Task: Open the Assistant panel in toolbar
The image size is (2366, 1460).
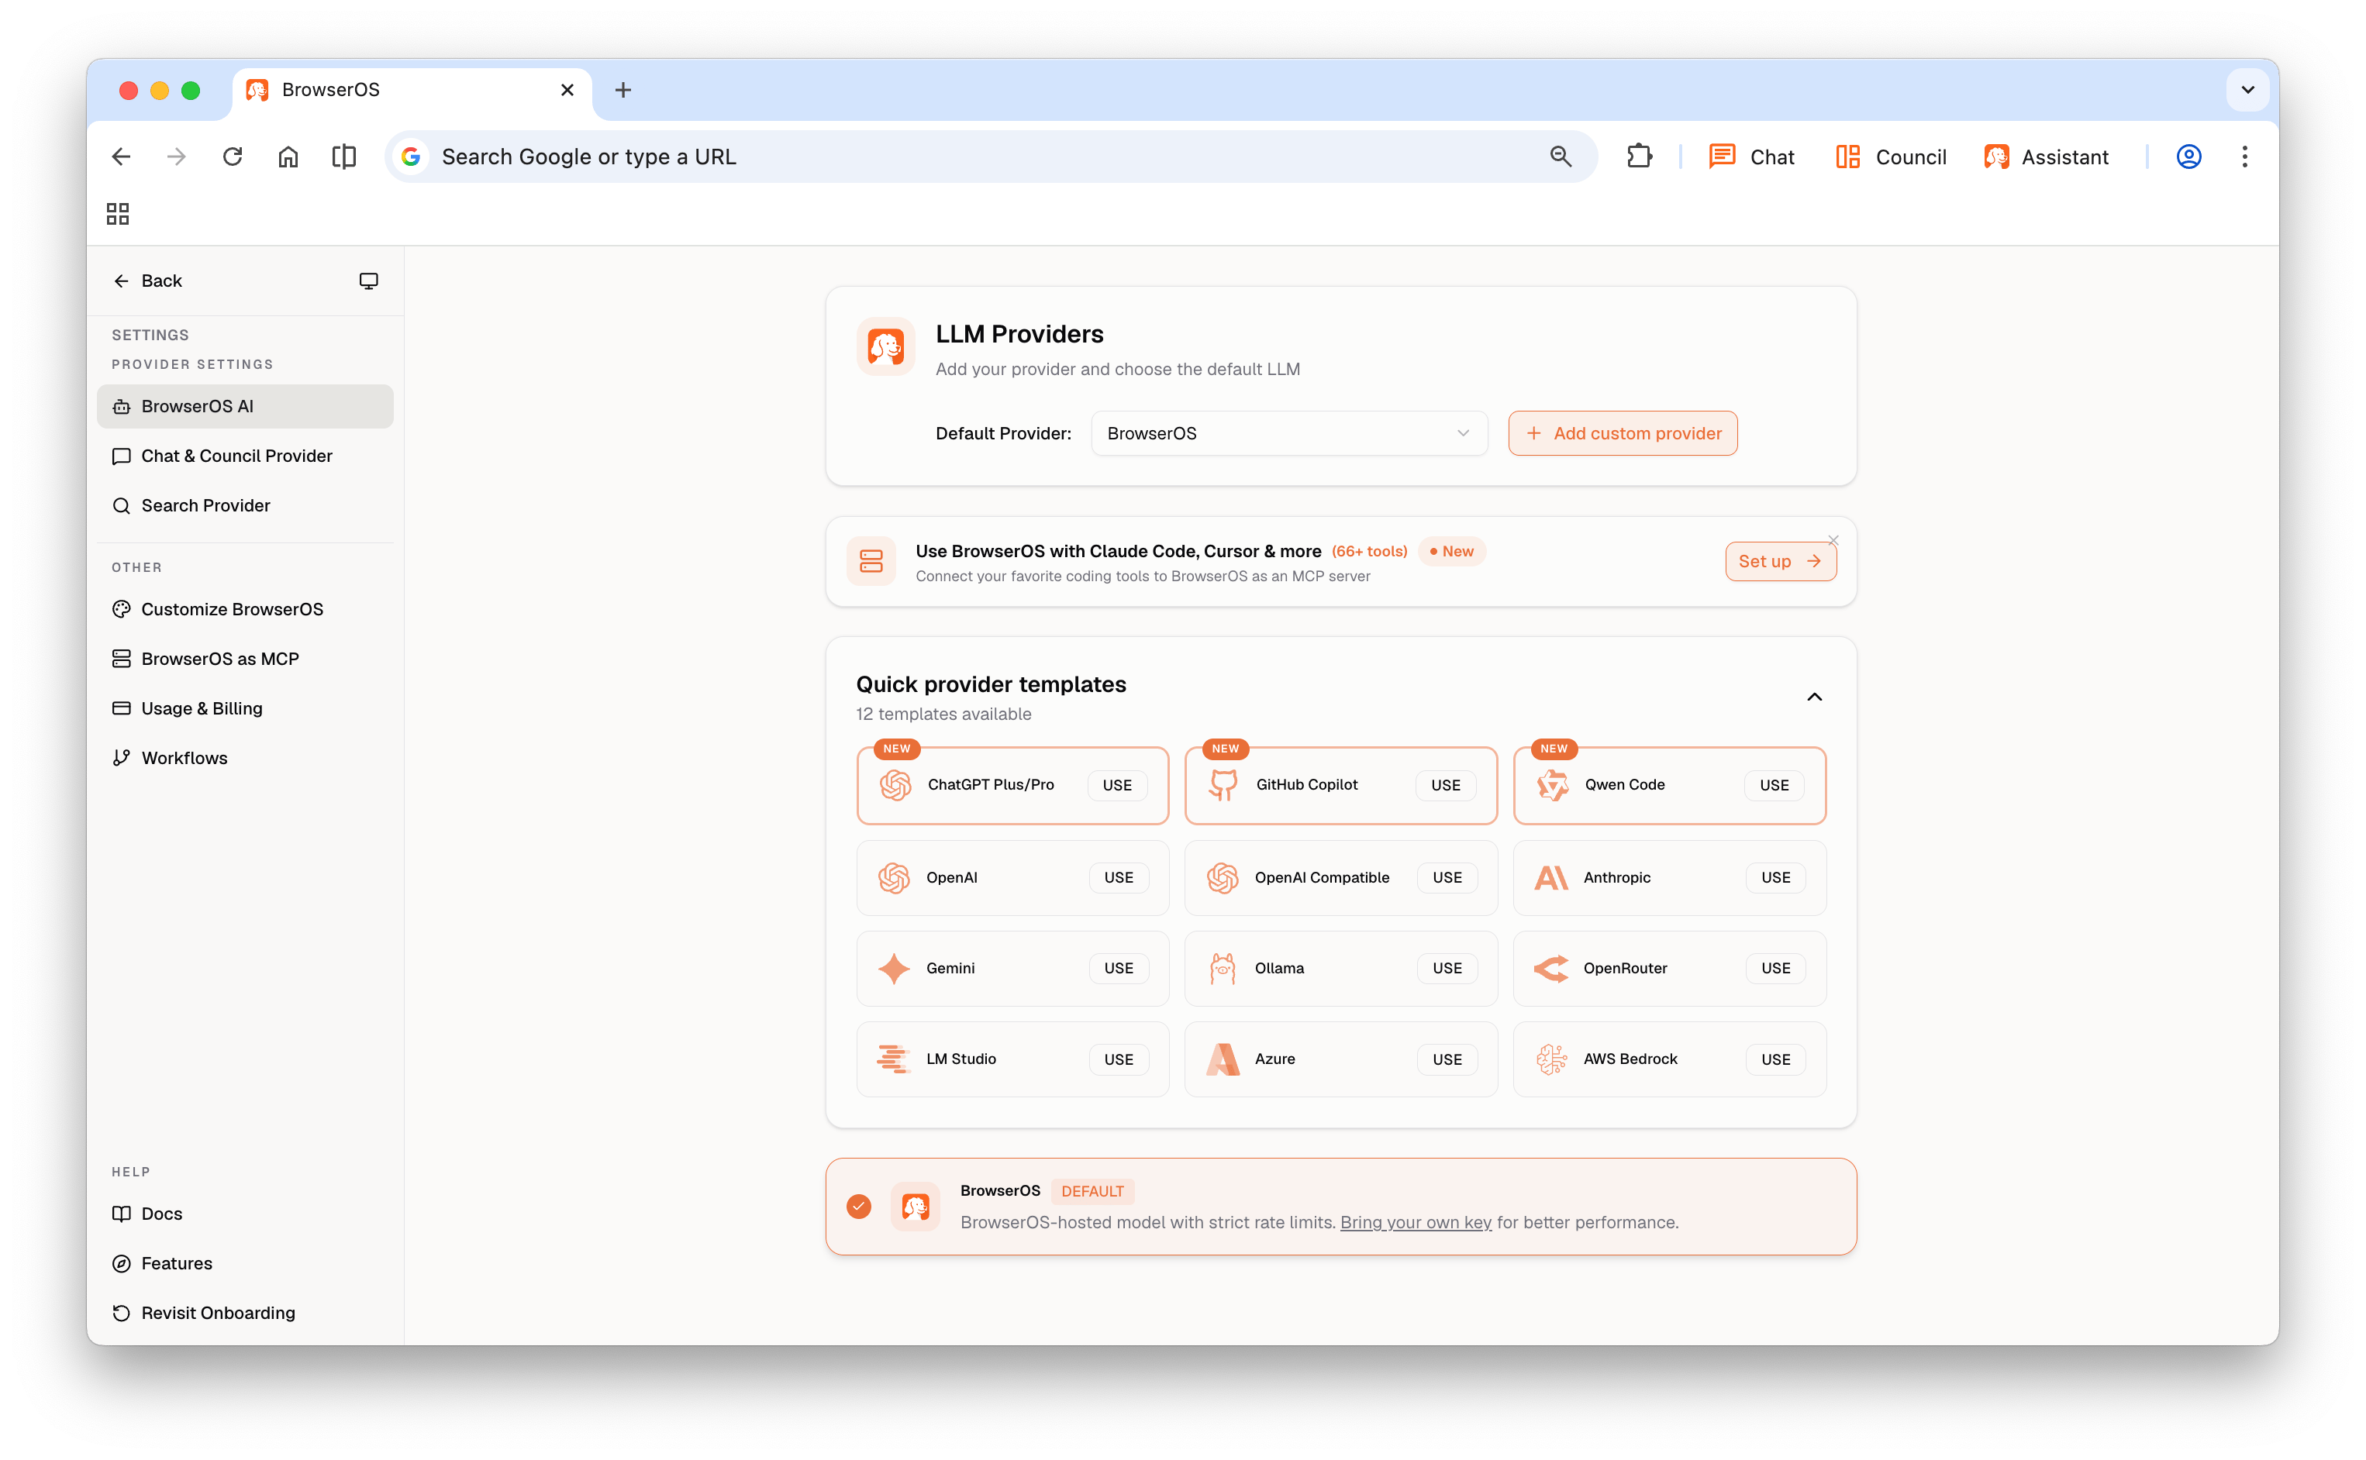Action: click(2045, 157)
